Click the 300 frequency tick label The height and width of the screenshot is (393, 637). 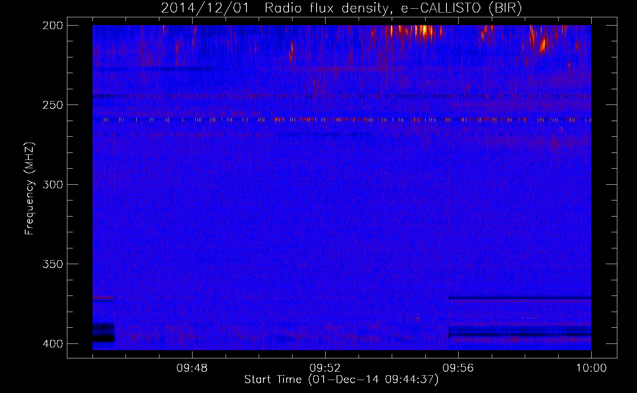(52, 185)
